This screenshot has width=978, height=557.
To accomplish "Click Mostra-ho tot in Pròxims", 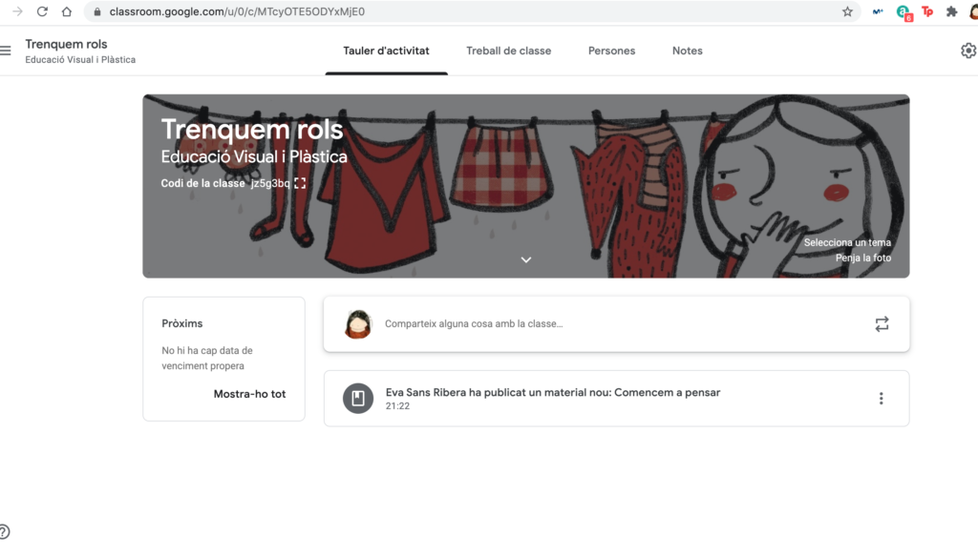I will point(249,394).
